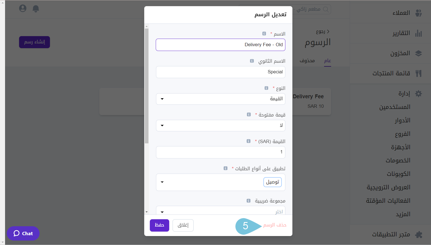Click the إغلاق (Close) button
Screen dimensions: 431x245
coord(183,225)
